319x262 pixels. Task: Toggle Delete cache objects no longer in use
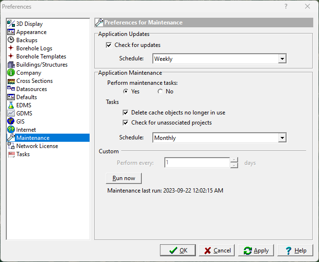125,113
